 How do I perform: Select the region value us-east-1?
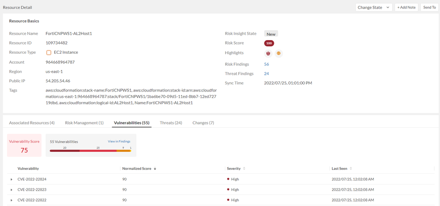click(x=54, y=72)
